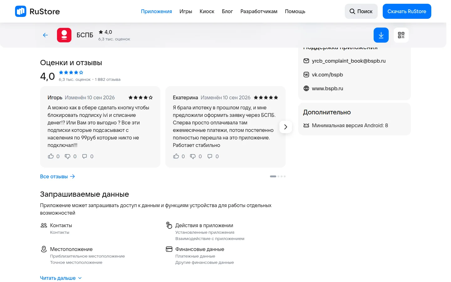Email yrcb_complaint_book@bspb.ru support address

click(349, 61)
